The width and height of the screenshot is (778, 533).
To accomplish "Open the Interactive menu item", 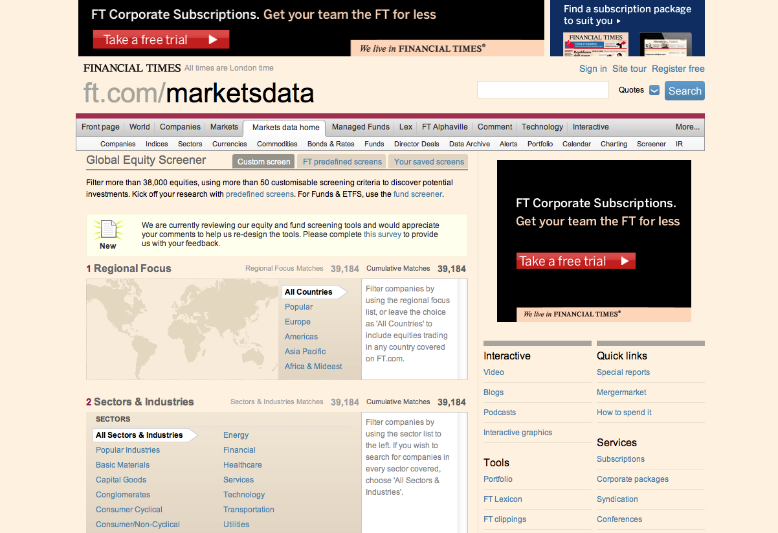I will click(590, 127).
